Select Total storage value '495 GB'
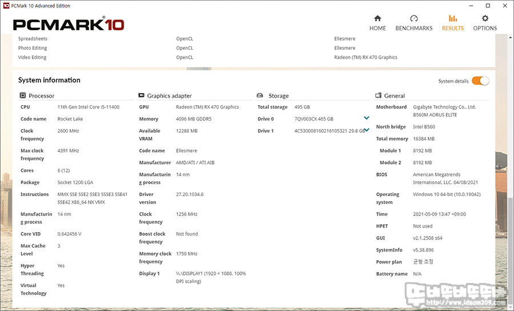Screen dimensions: 514x311 pyautogui.click(x=302, y=107)
